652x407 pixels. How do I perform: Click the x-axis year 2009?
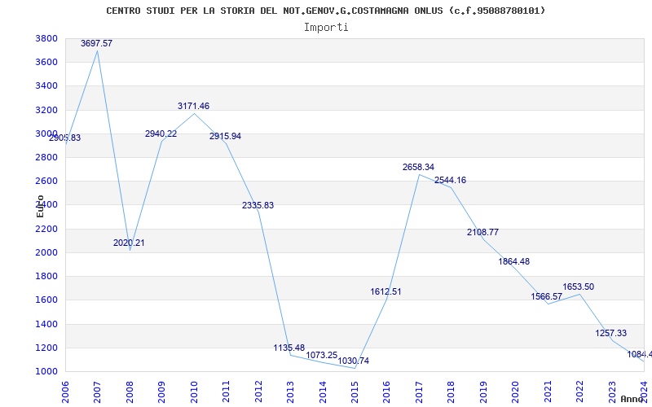pyautogui.click(x=161, y=392)
